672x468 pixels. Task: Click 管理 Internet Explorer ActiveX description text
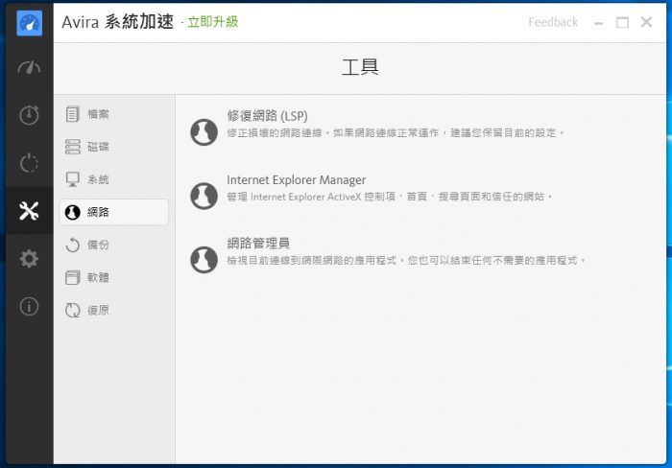tap(390, 197)
